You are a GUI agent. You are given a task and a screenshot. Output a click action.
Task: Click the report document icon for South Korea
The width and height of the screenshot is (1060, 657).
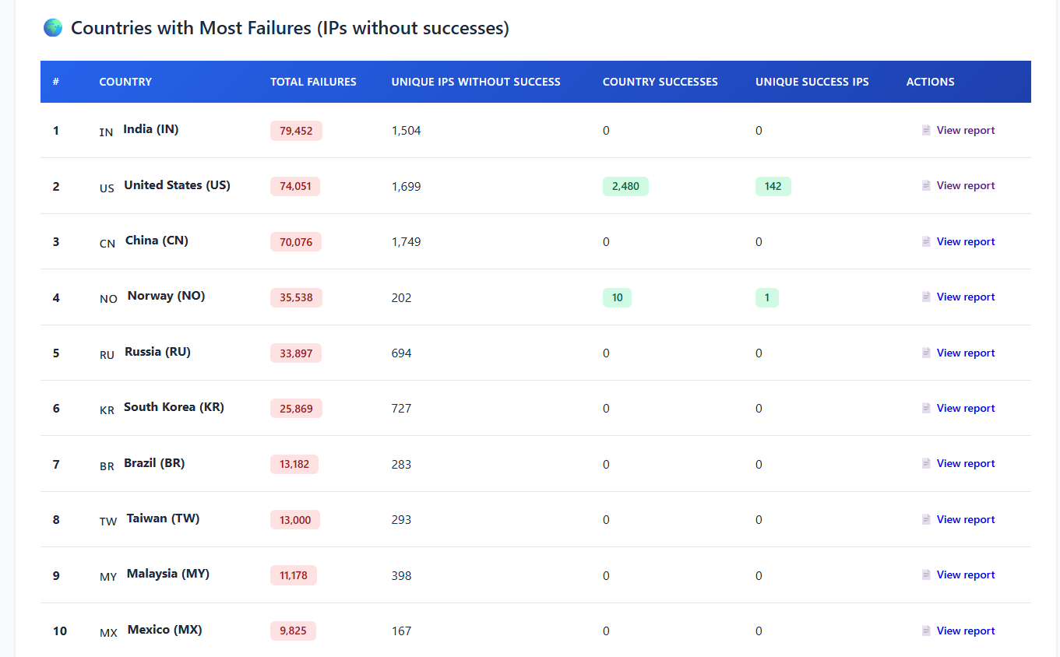coord(926,409)
